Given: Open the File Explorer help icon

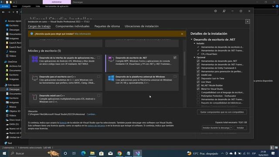Looking at the screenshot, I should point(277,6).
